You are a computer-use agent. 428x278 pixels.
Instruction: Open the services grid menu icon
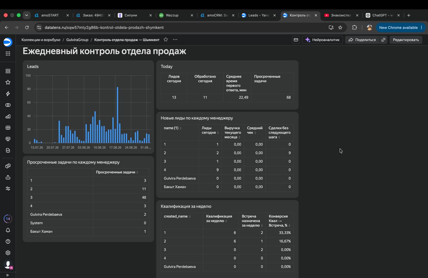tap(8, 54)
